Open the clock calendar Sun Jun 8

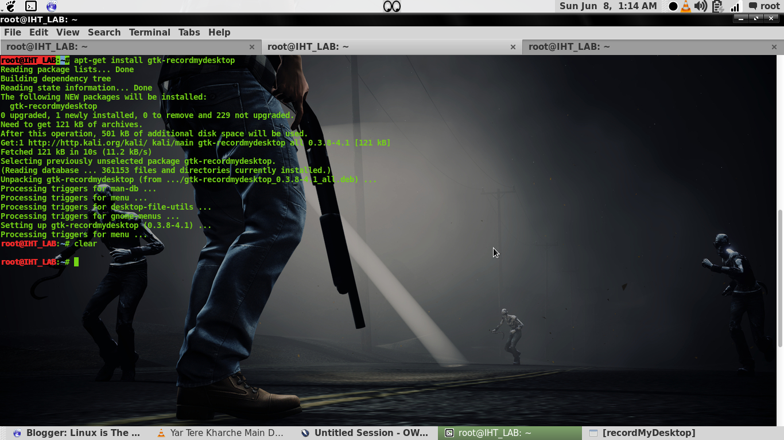(608, 6)
